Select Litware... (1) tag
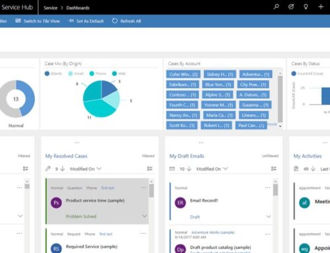This screenshot has height=253, width=330. point(253,115)
